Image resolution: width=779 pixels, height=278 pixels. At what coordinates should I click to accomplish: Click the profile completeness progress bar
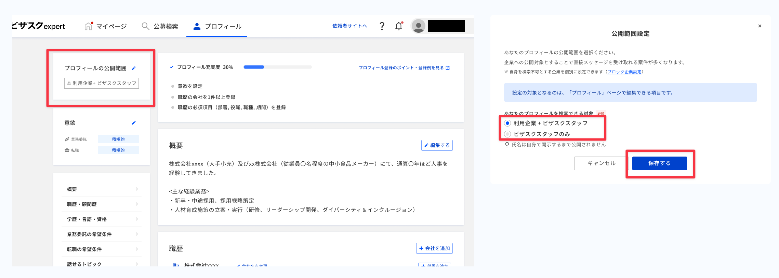pos(277,67)
